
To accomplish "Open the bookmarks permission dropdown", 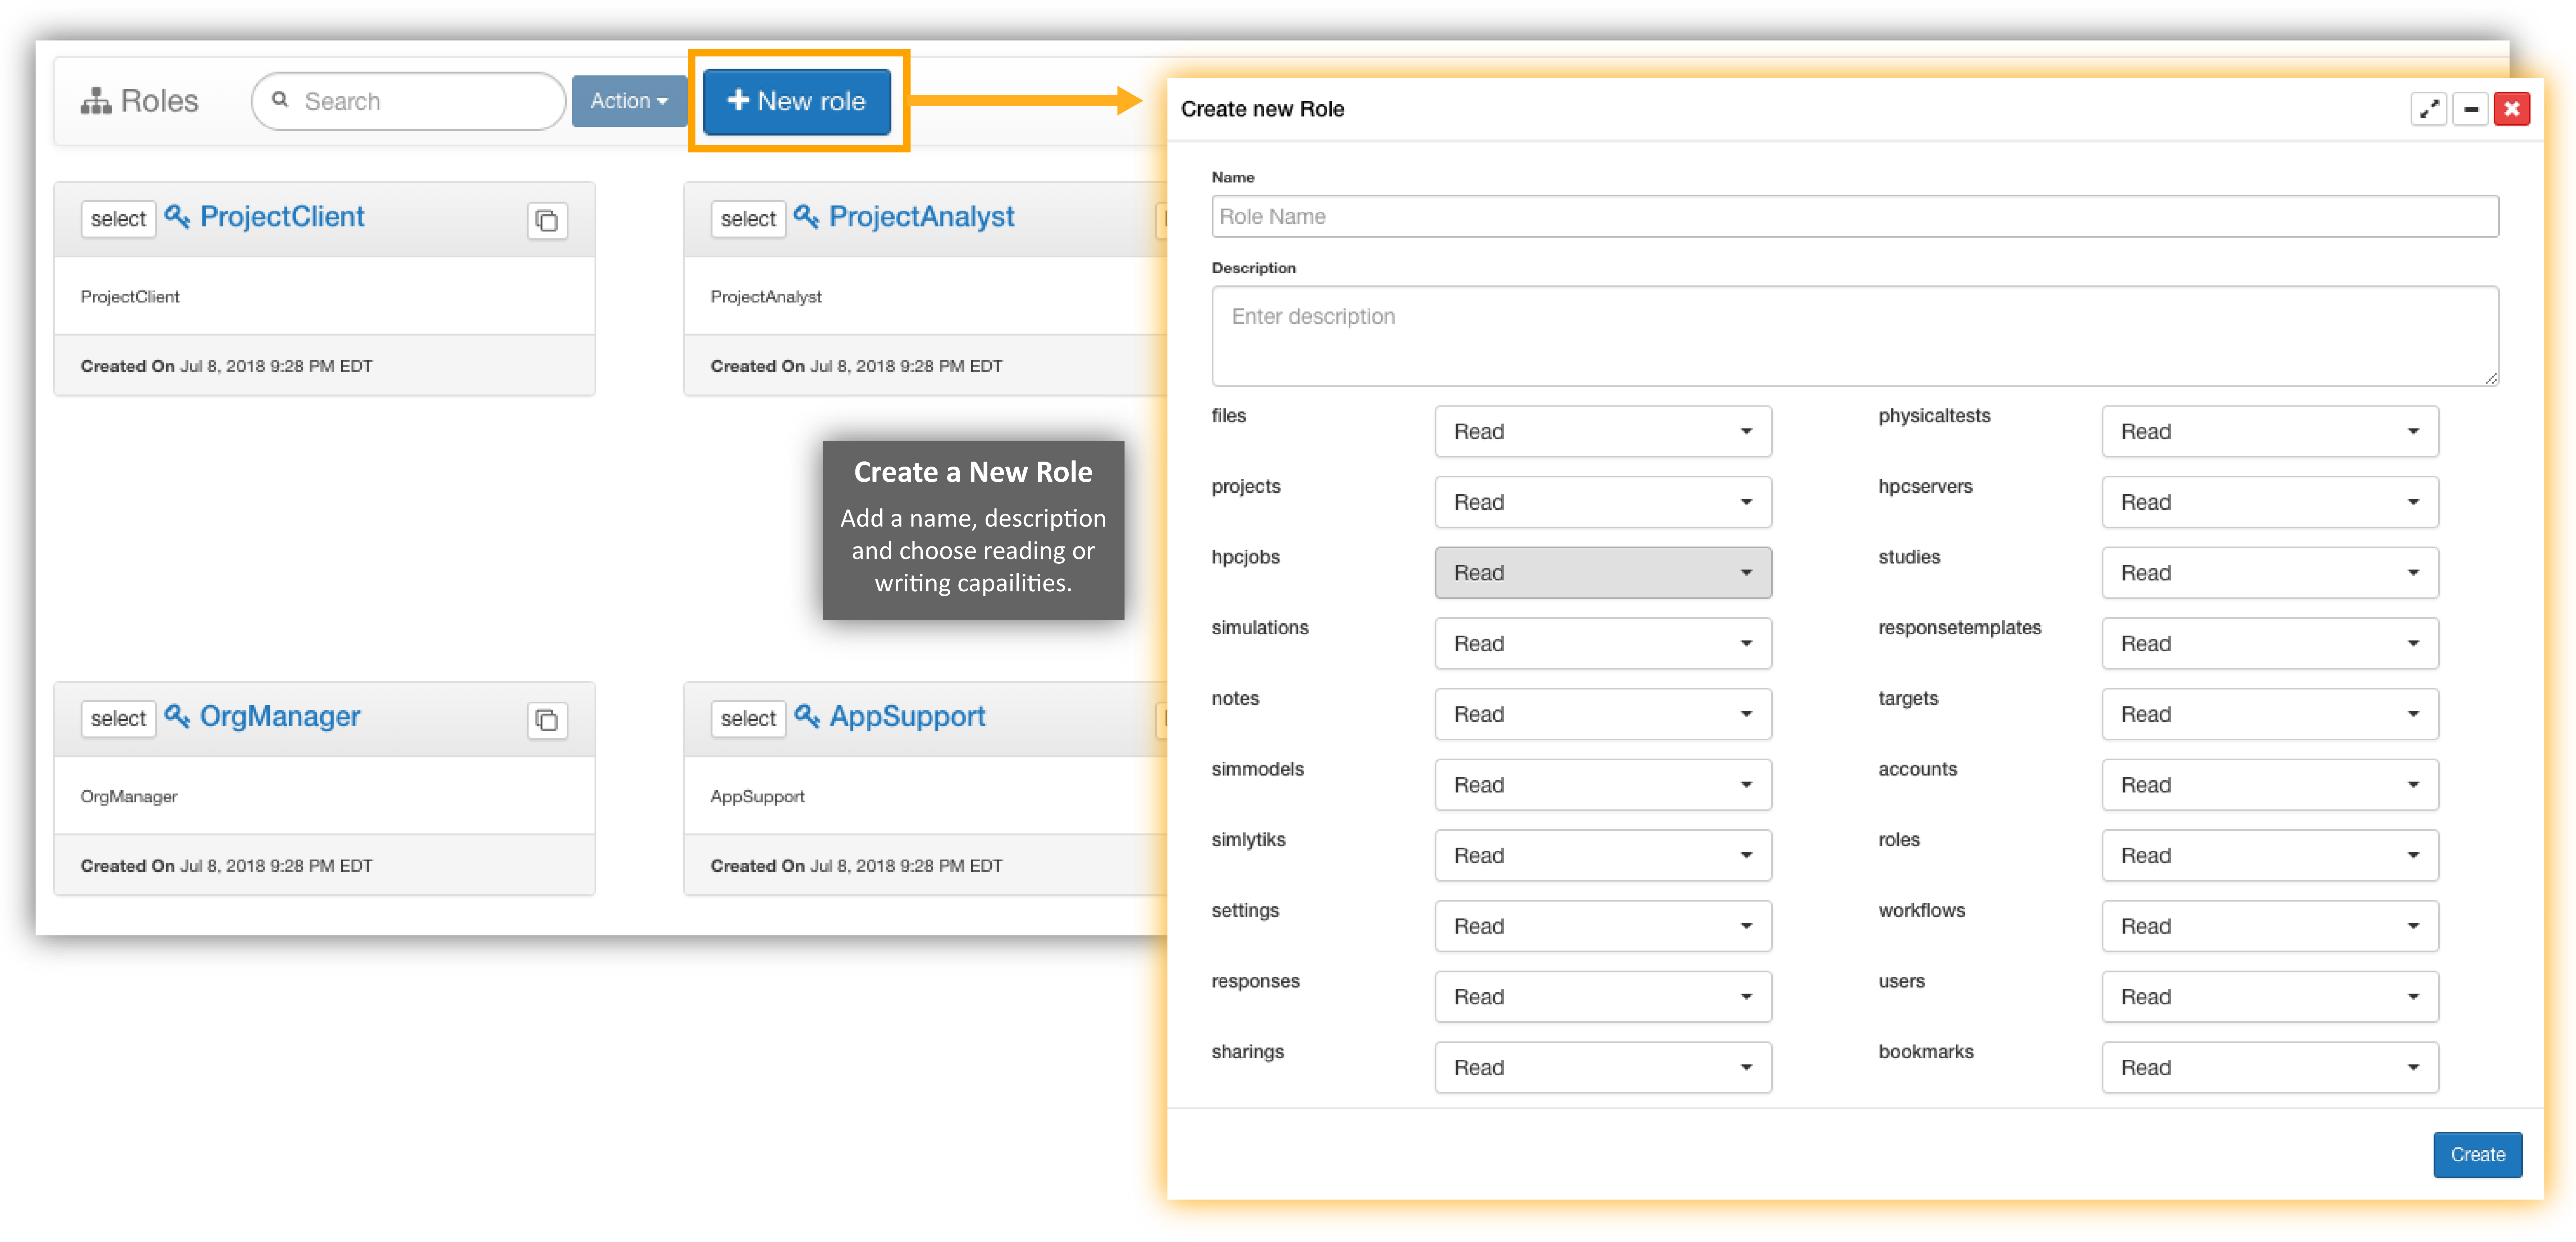I will click(2270, 1068).
